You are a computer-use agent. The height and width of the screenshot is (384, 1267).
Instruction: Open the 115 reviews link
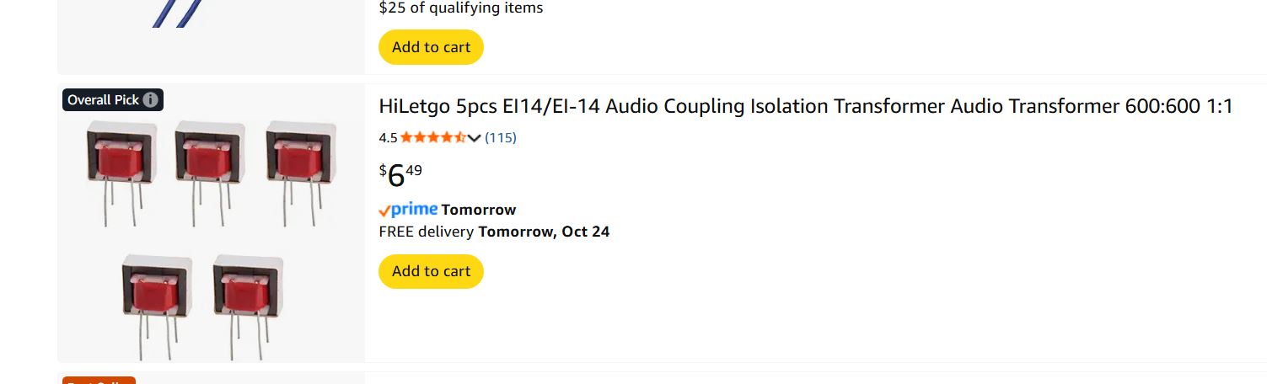(501, 137)
